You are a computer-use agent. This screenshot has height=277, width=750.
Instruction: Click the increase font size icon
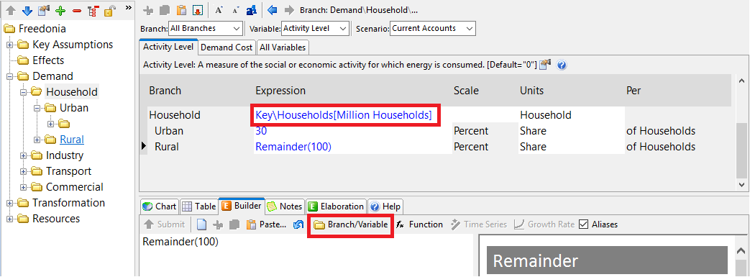[x=219, y=10]
